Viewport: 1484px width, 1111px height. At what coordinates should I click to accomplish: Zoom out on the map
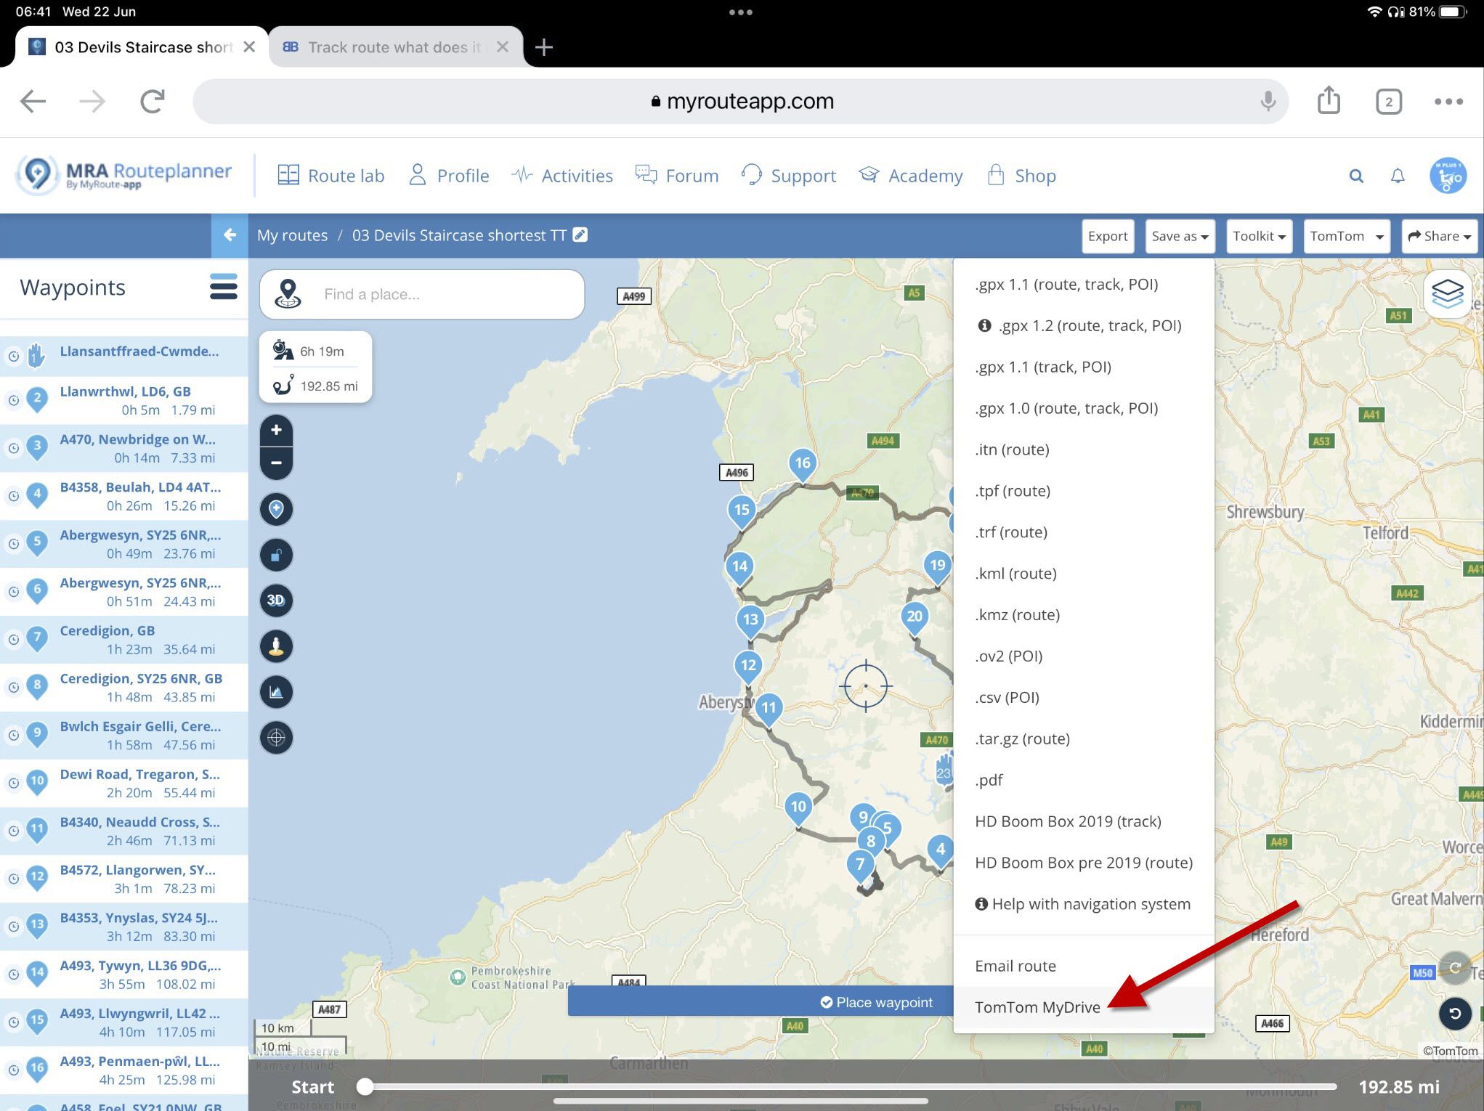(276, 463)
